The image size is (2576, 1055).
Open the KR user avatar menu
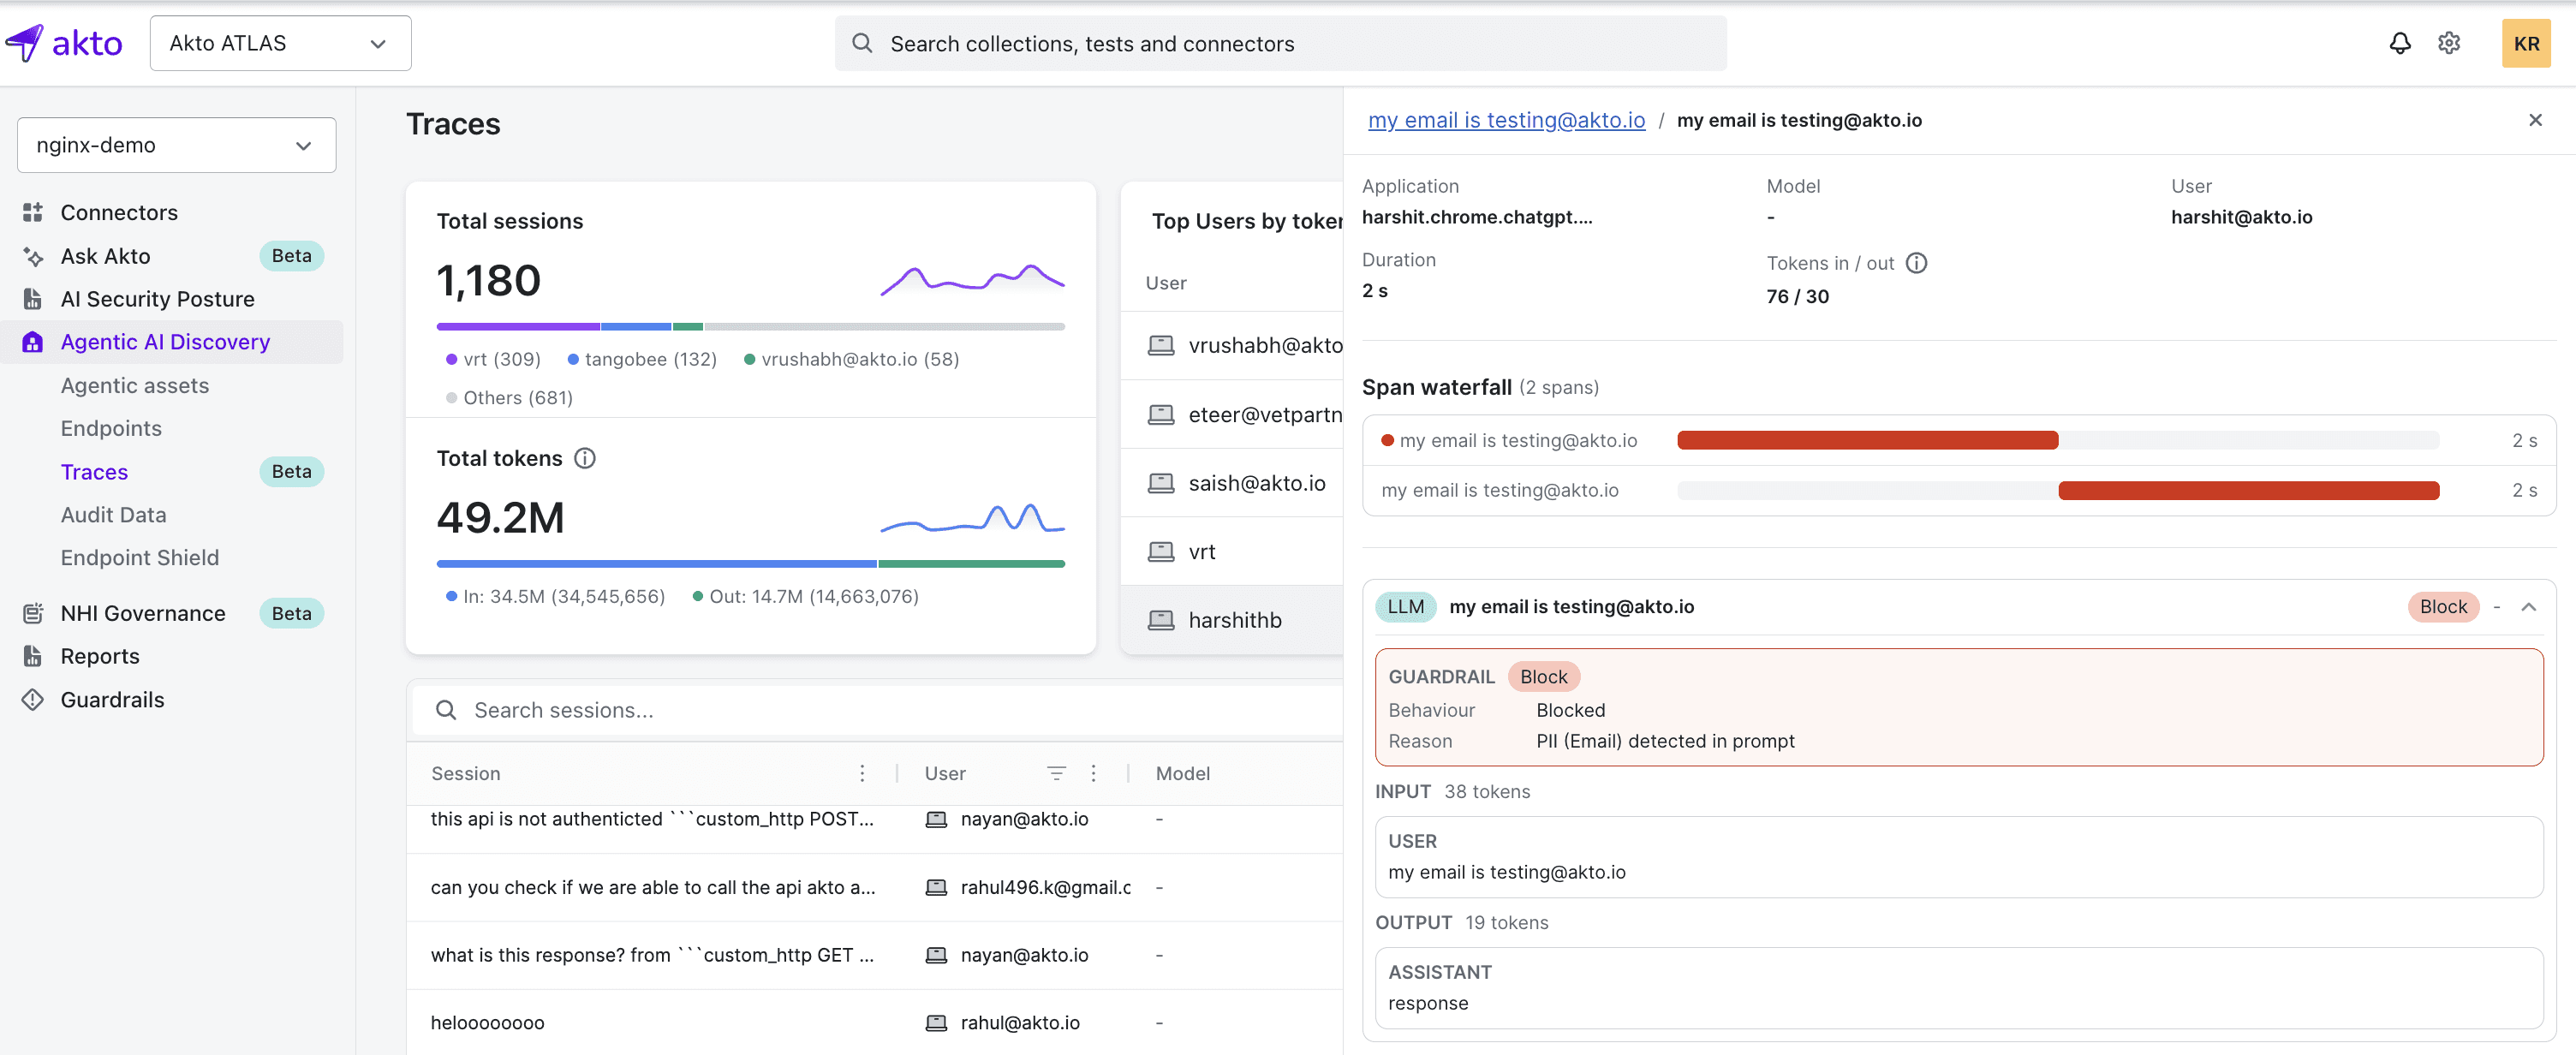point(2526,43)
